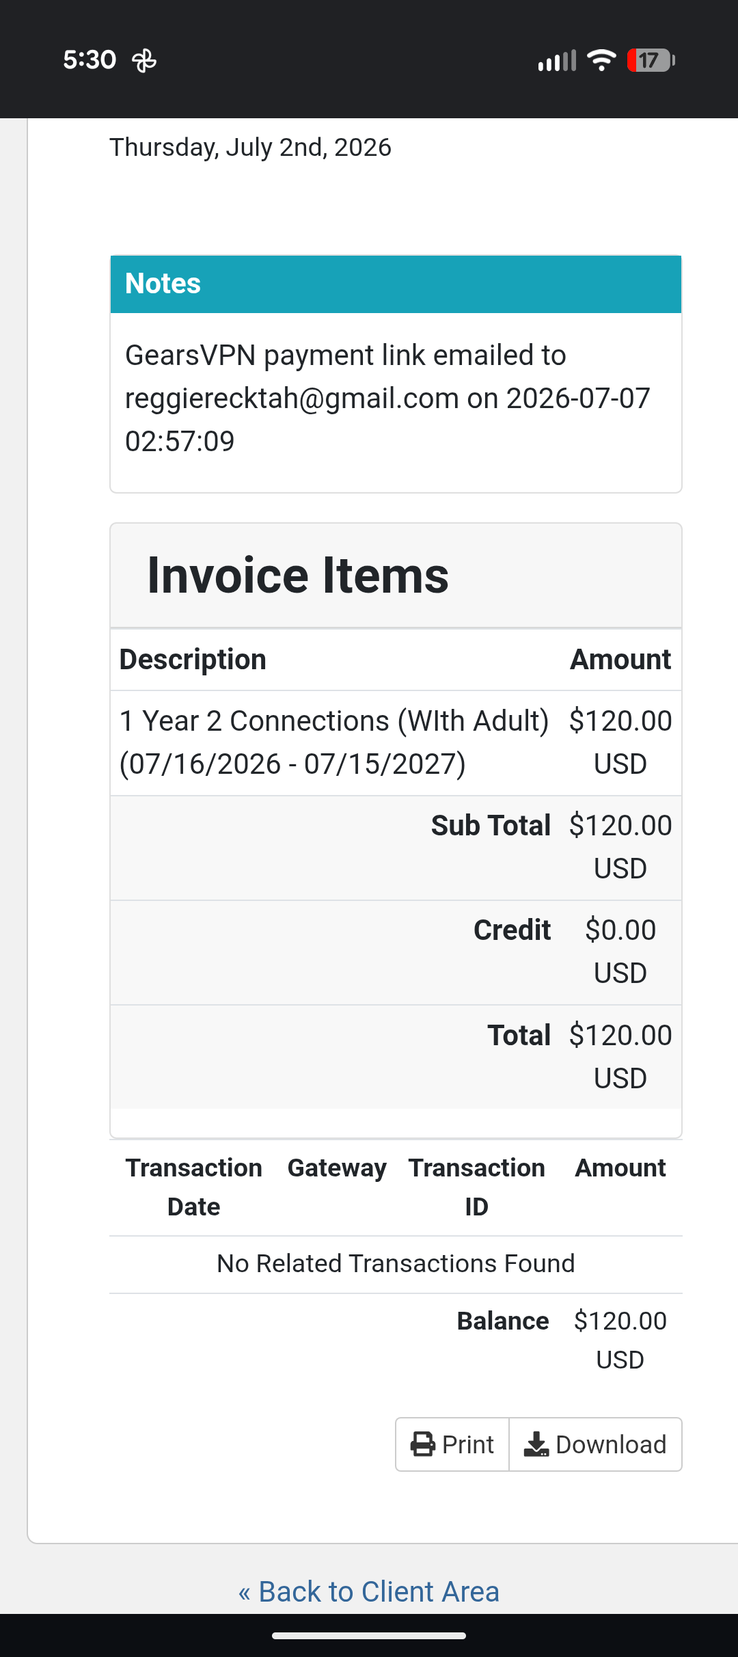Screen dimensions: 738x1657
Task: Tap the home indicator bar at bottom
Action: 369,1636
